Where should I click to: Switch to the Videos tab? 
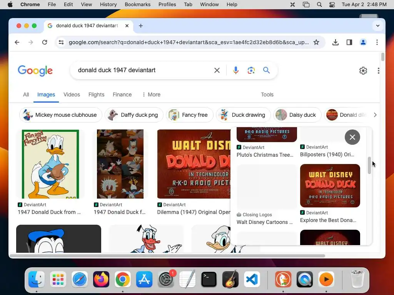tap(72, 94)
